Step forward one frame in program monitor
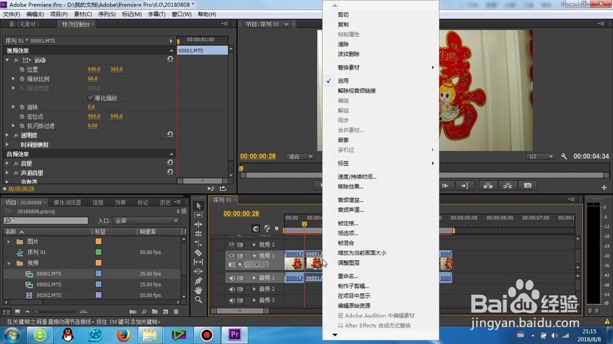 click(x=445, y=186)
